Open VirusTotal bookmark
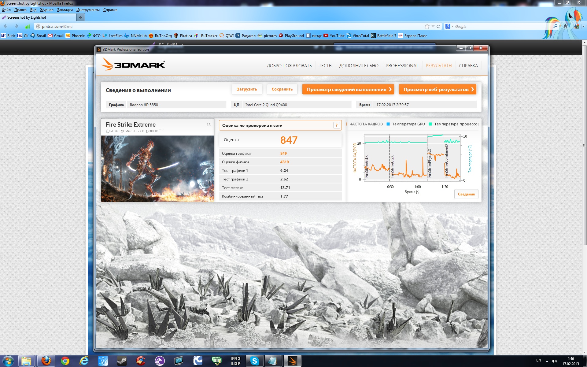Image resolution: width=587 pixels, height=367 pixels. click(358, 35)
